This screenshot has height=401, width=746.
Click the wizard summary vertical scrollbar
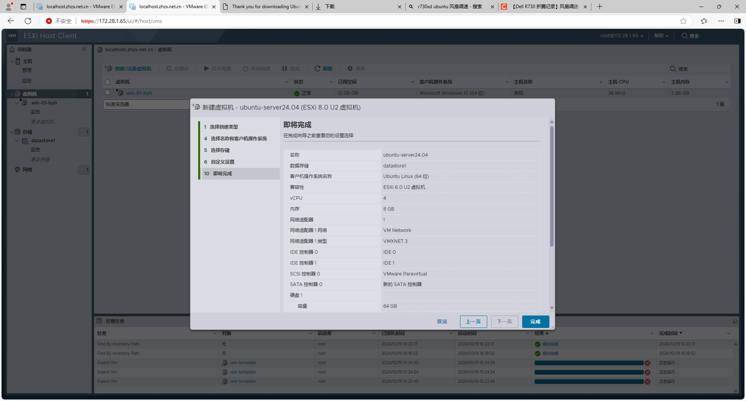point(552,187)
